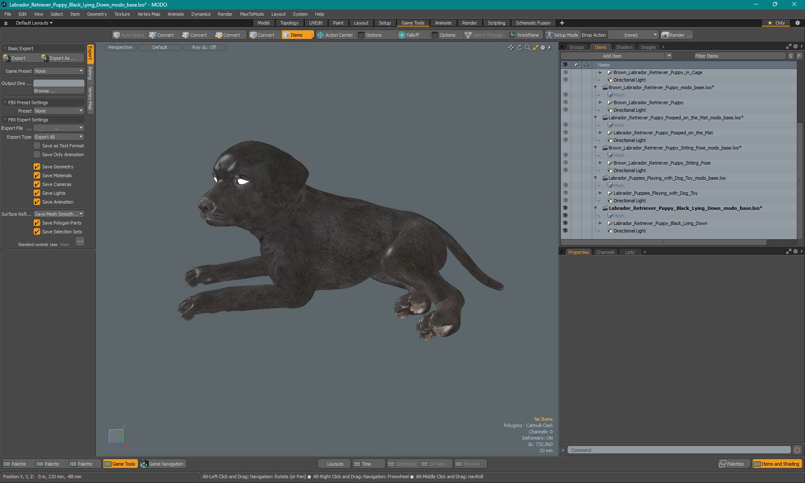Click viewport zoom magnifier icon
805x483 pixels.
528,47
